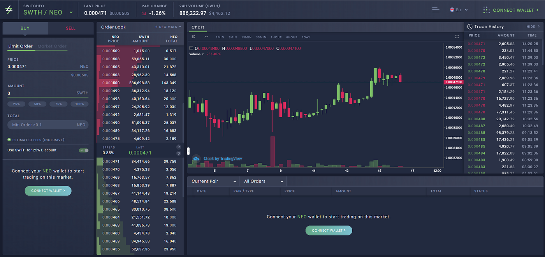Screen dimensions: 545x257
Task: Toggle Use SWTH for 25% Discount
Action: [x=83, y=150]
